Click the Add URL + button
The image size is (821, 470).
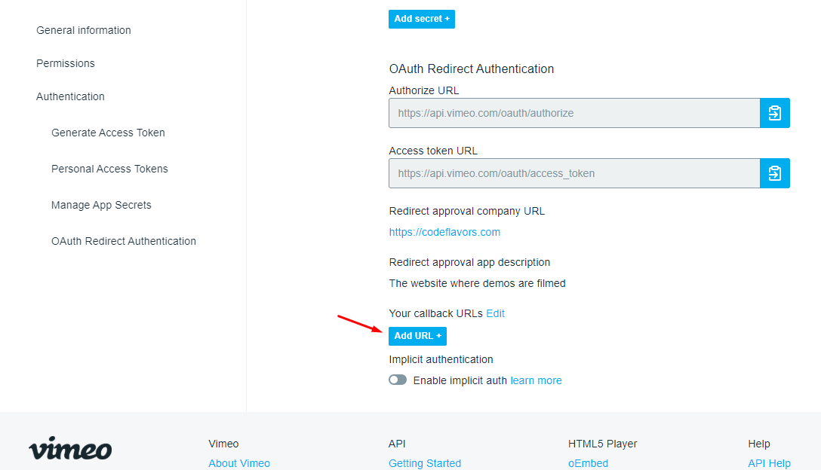tap(417, 336)
